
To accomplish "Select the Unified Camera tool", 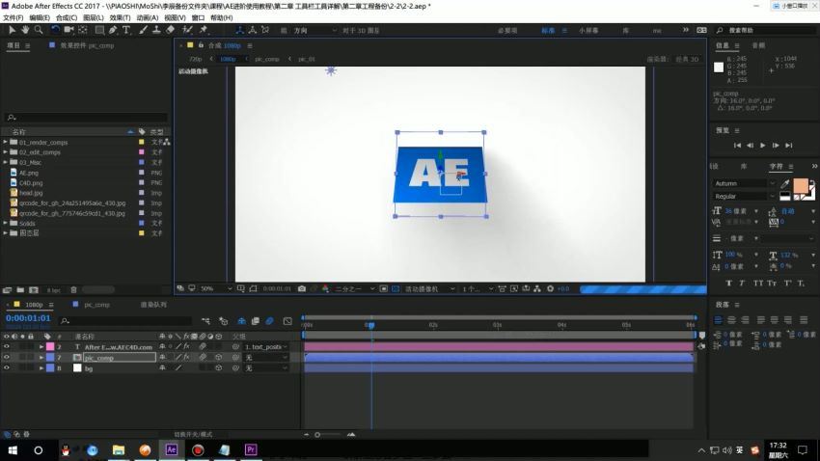I will click(x=68, y=30).
